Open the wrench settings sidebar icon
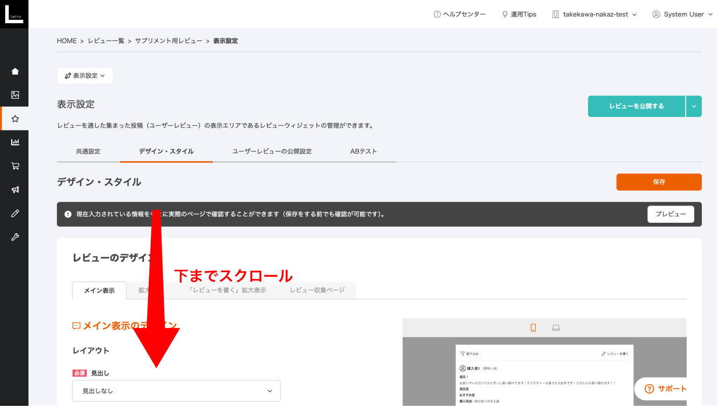717x406 pixels. [x=15, y=237]
